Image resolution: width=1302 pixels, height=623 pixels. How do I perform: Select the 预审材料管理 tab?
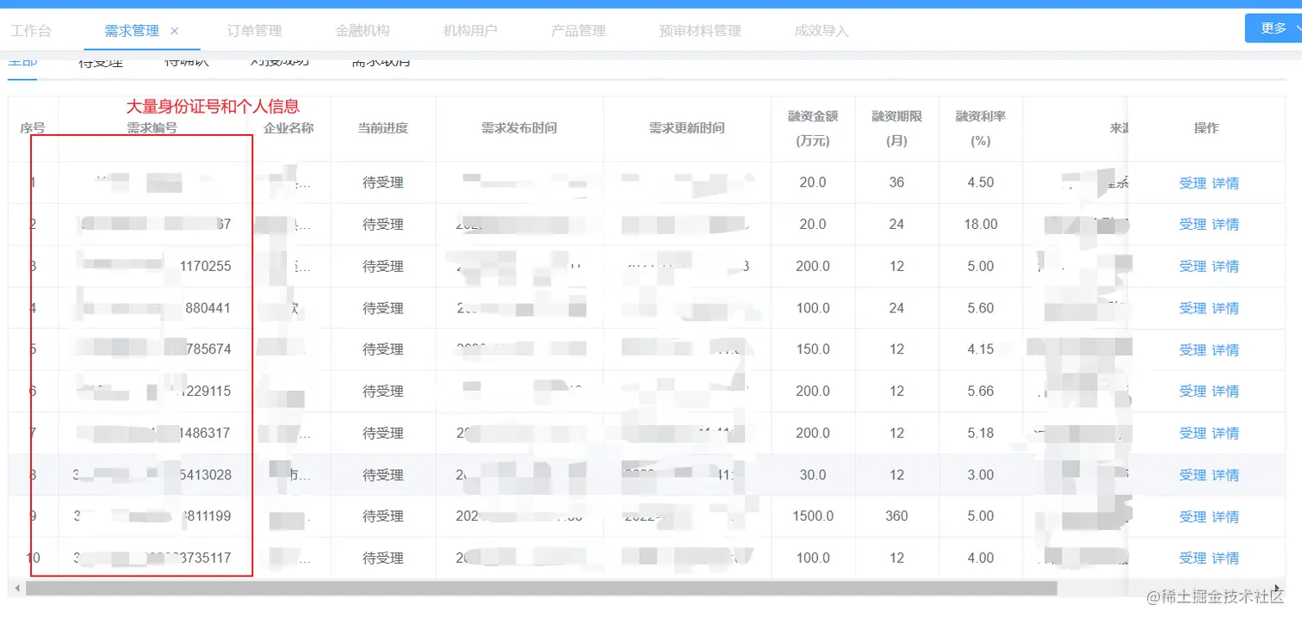tap(700, 31)
